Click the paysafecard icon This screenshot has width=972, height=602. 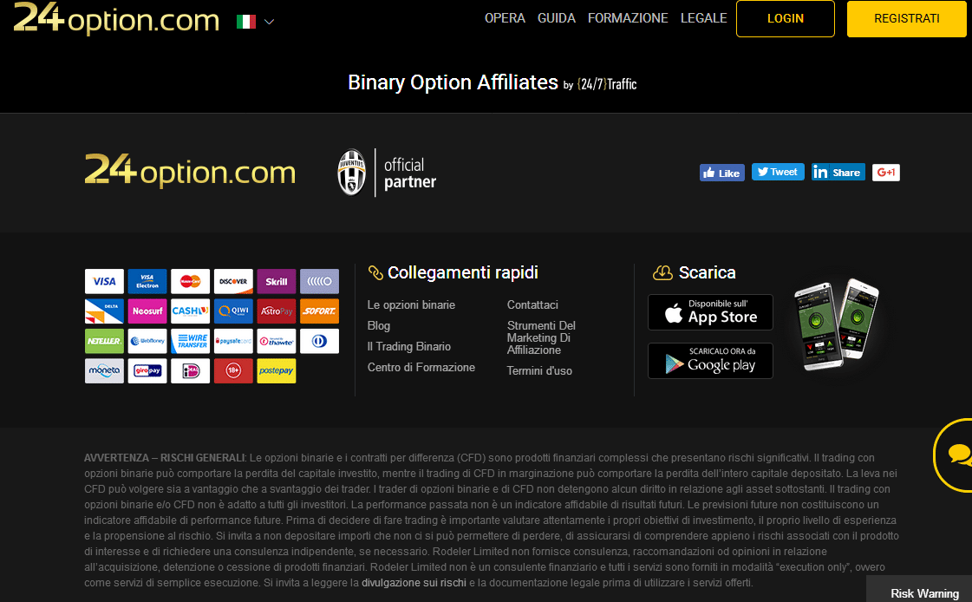tap(234, 341)
